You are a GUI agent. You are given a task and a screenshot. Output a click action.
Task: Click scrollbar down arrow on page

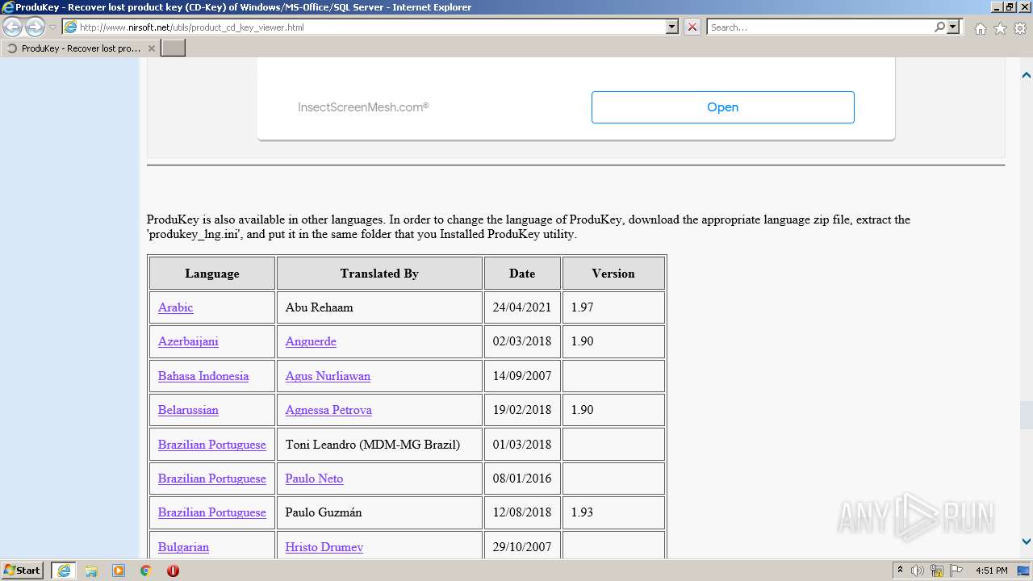pyautogui.click(x=1027, y=541)
